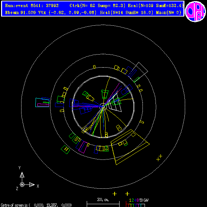Click the Ecal SumE=132.4 readout
This screenshot has height=207, width=207.
170,6
